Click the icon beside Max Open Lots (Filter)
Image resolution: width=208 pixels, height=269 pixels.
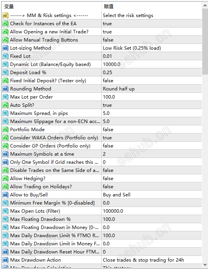[5, 211]
